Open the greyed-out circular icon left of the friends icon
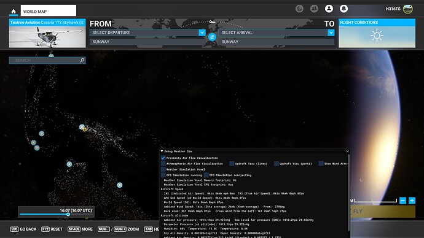 tap(299, 9)
